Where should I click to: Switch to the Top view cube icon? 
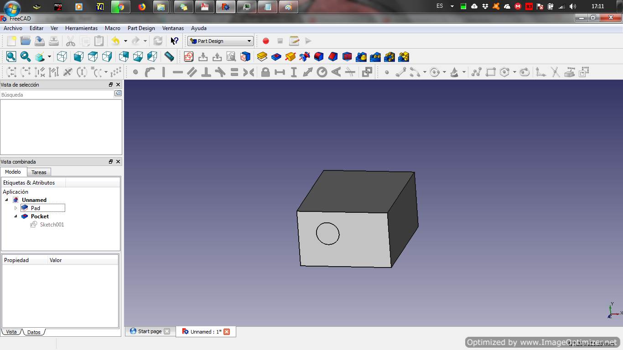click(93, 57)
